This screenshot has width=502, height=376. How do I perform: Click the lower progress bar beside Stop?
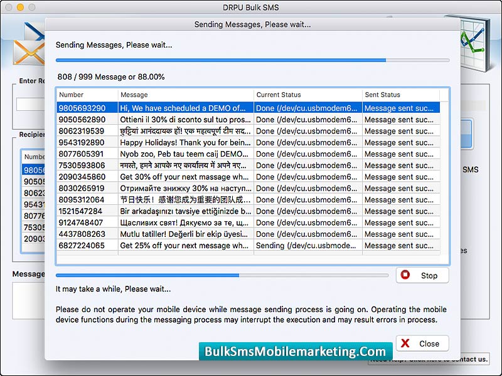click(222, 275)
